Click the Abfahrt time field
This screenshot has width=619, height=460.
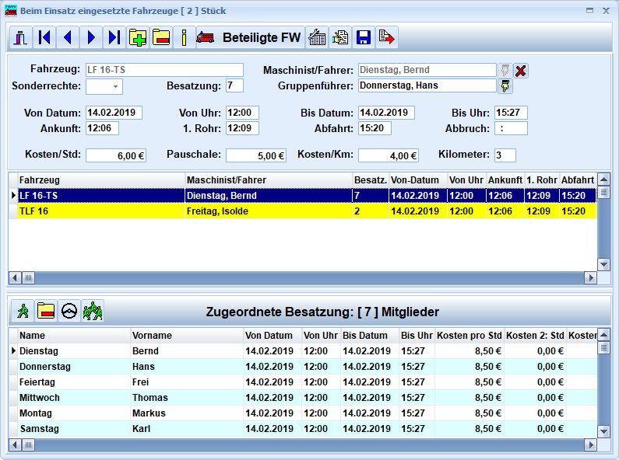[x=375, y=128]
